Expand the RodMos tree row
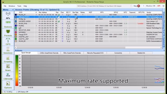The width and height of the screenshot is (167, 94). [x=18, y=26]
